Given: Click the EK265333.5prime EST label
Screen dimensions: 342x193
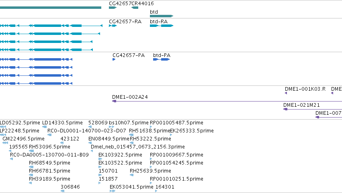Looking at the screenshot, I should 192,131.
